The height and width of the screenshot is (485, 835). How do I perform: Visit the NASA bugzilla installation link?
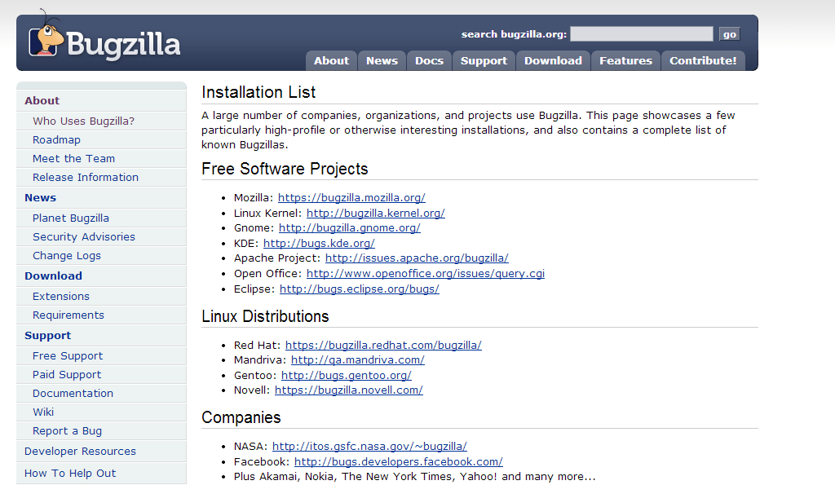point(369,447)
